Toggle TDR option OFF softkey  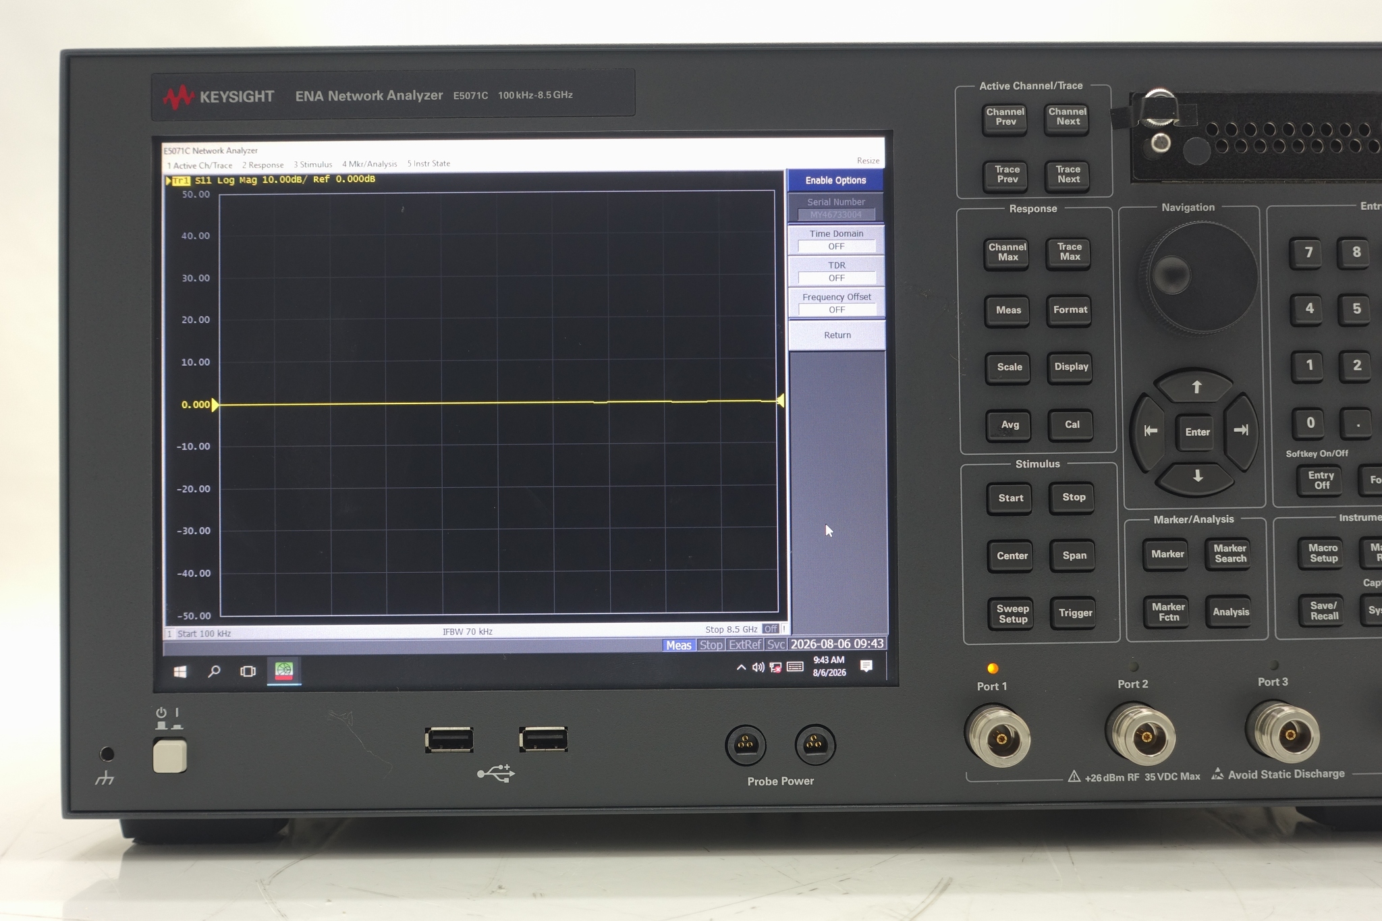coord(836,272)
